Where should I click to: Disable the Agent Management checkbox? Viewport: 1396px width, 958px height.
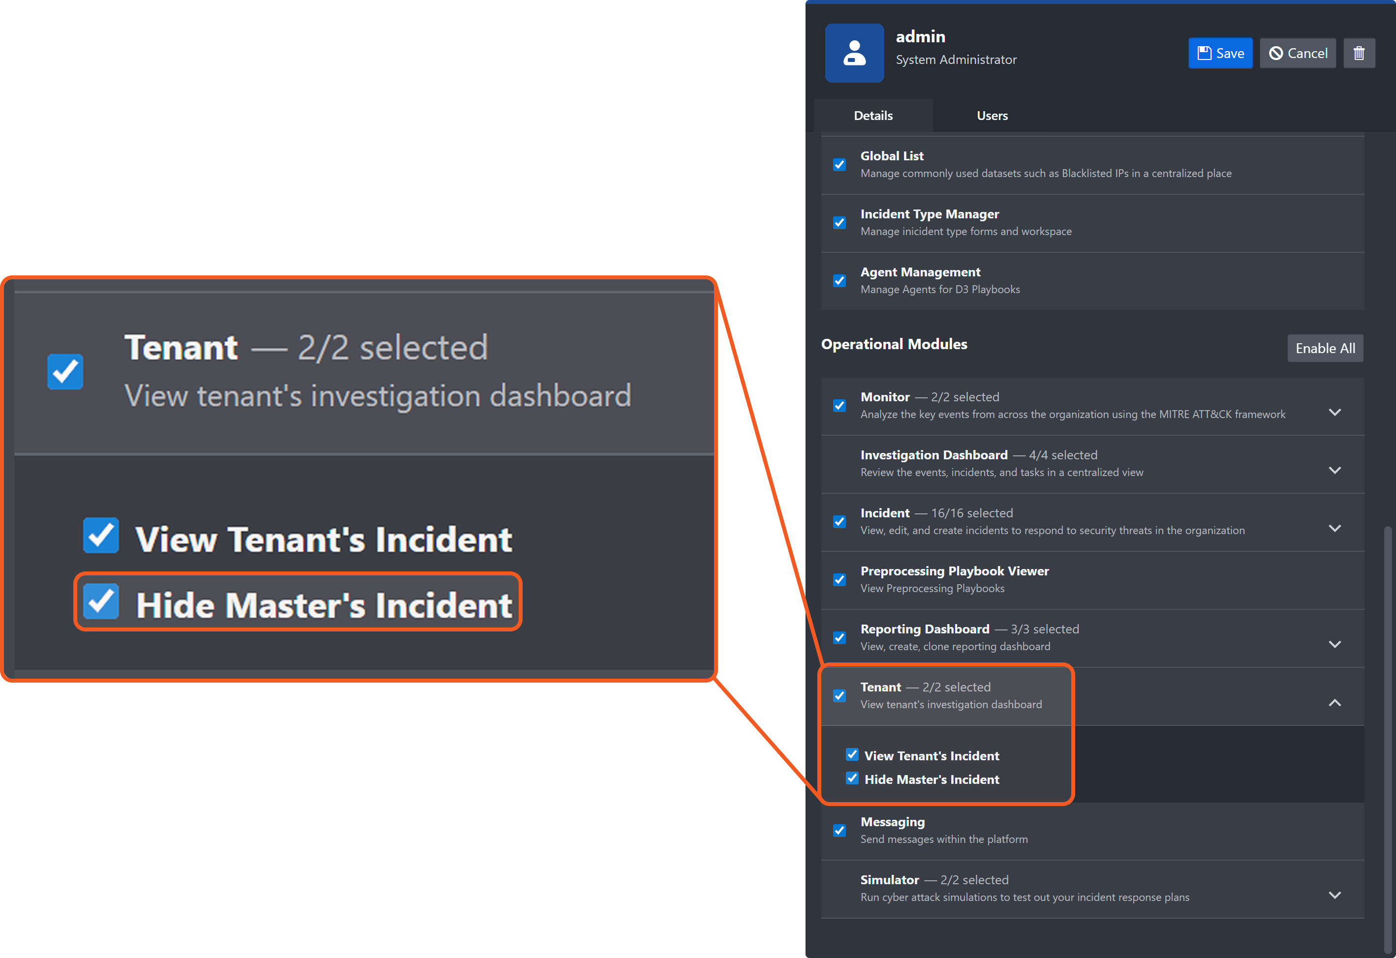[x=839, y=281]
